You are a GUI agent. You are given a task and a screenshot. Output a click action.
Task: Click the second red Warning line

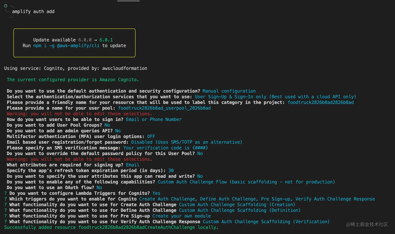(x=79, y=159)
